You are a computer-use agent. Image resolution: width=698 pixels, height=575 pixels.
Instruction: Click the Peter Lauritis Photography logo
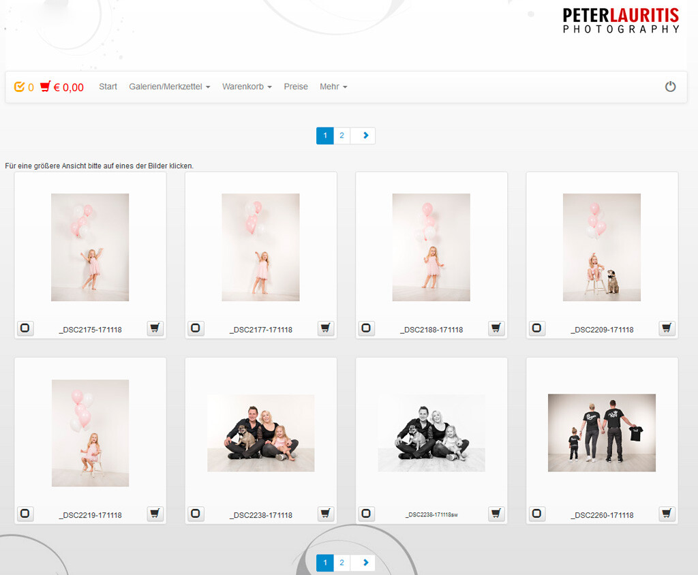click(x=621, y=20)
